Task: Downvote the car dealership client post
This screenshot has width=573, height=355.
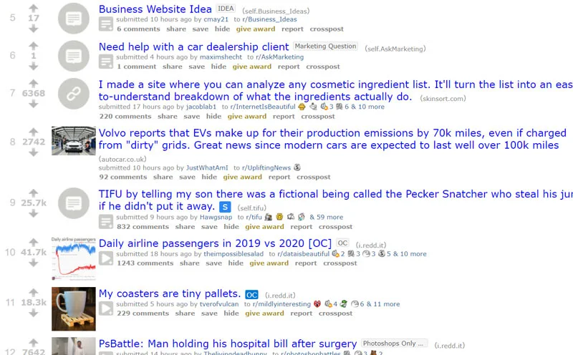Action: click(33, 66)
